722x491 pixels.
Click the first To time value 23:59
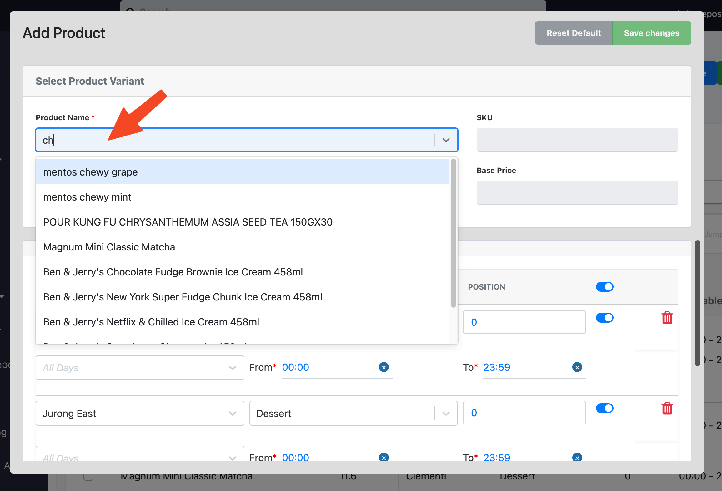(497, 367)
